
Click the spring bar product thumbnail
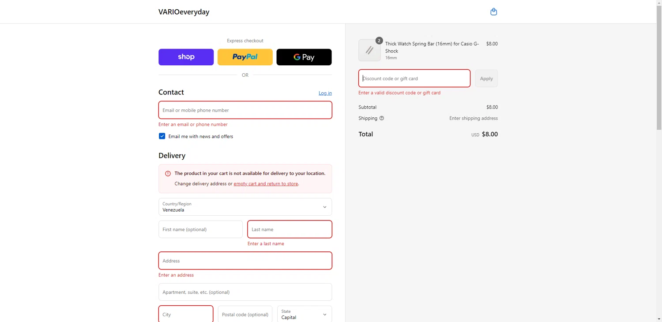coord(369,50)
